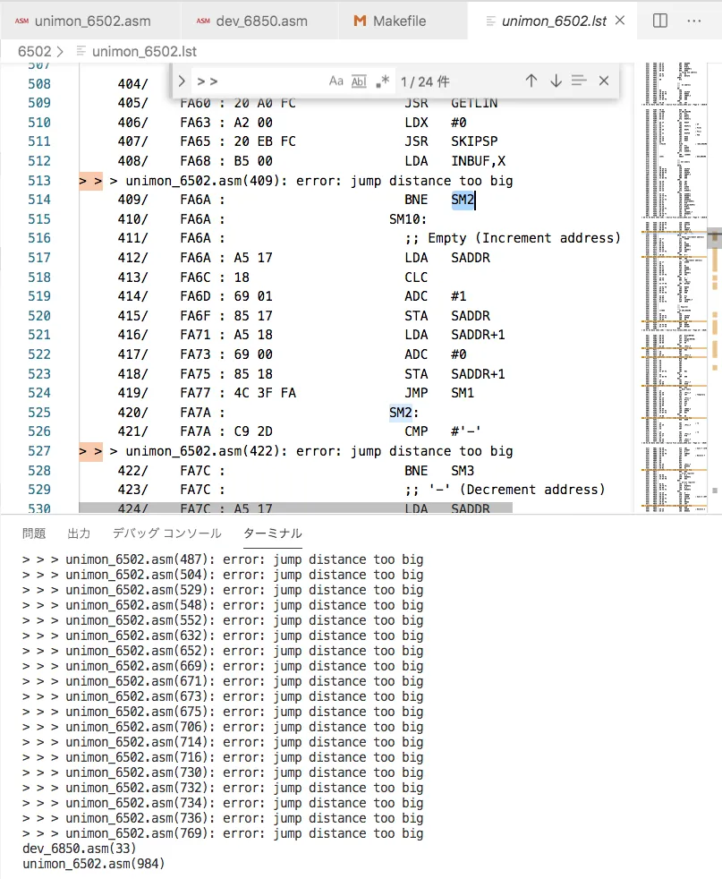722x879 pixels.
Task: Toggle Find in Selection
Action: pos(579,81)
